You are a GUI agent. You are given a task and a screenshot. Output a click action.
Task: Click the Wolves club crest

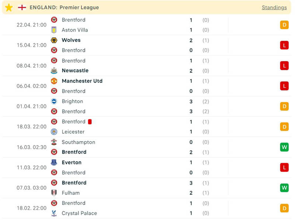pyautogui.click(x=54, y=40)
